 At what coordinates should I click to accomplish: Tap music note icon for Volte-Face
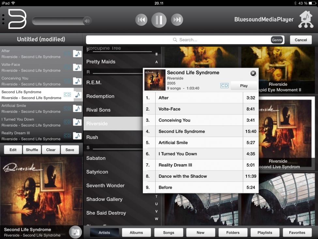pos(77,67)
